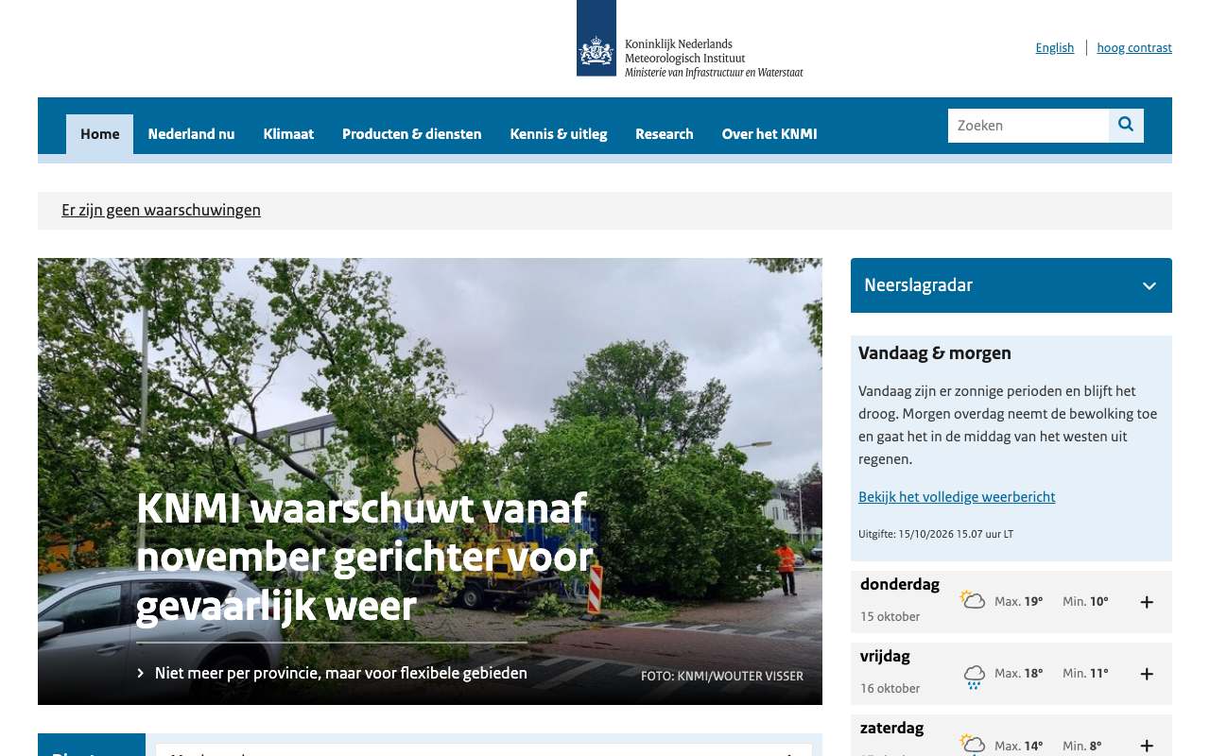Click the 'Min. 11°' value for vrijdag
The width and height of the screenshot is (1210, 756).
coord(1085,674)
